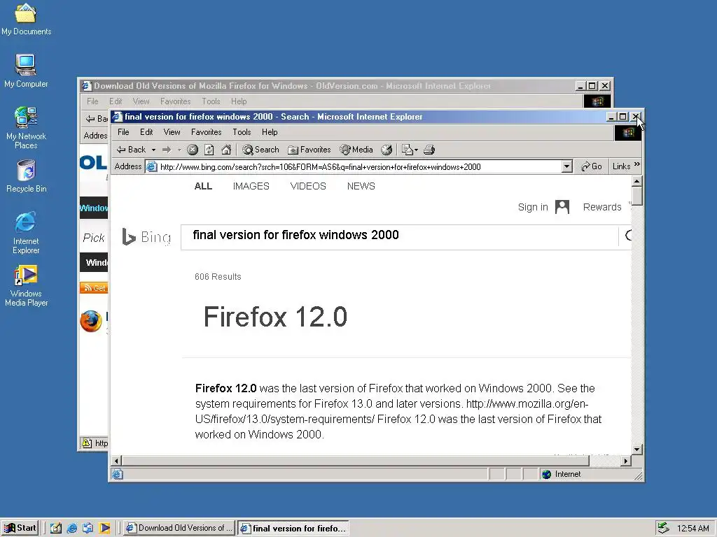This screenshot has width=717, height=537.
Task: Click the Edit page toolbar icon
Action: (407, 150)
